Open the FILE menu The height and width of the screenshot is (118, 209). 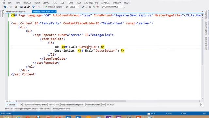(4, 3)
